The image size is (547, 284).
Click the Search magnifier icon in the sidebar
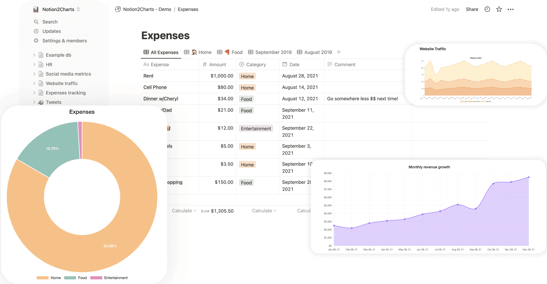[36, 22]
